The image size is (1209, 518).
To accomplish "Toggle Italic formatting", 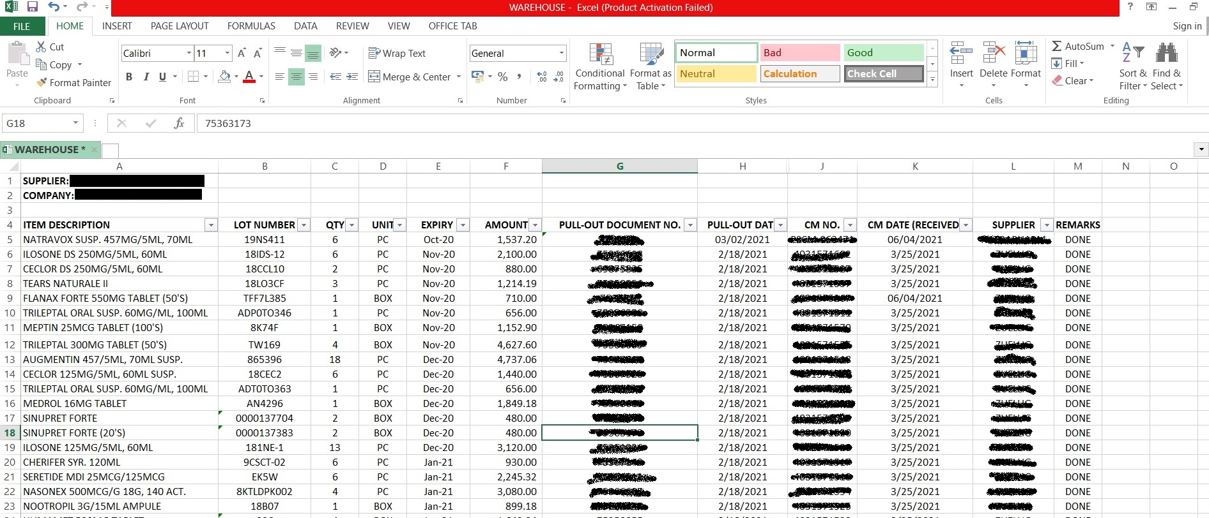I will tap(146, 77).
